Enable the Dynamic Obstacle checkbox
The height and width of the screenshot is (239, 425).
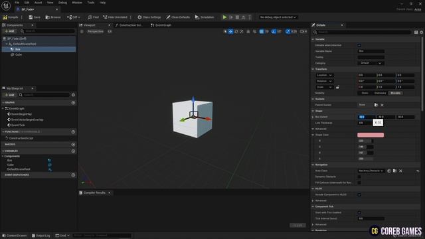pyautogui.click(x=359, y=177)
